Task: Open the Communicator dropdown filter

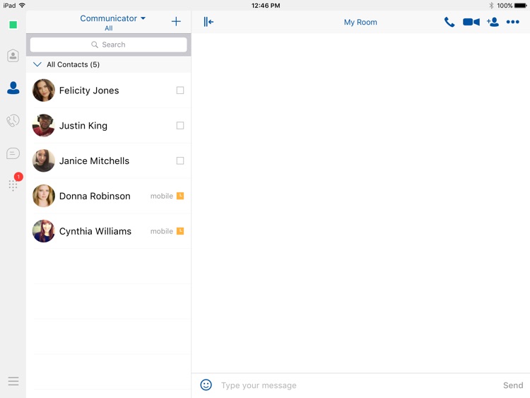Action: point(112,18)
